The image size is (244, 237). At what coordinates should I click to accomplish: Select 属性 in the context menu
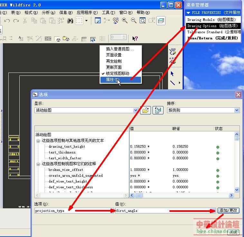pyautogui.click(x=112, y=80)
